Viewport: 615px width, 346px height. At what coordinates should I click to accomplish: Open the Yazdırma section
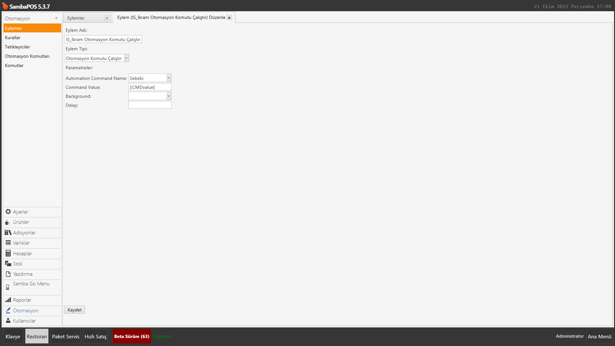tap(32, 274)
